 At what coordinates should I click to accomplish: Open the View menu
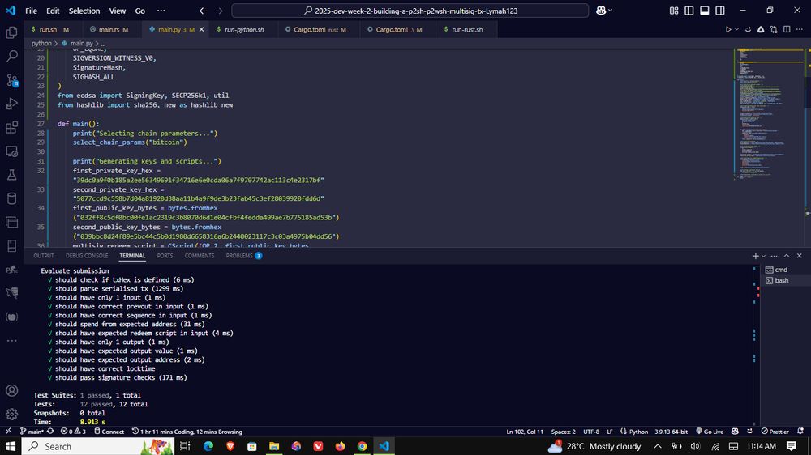[x=118, y=11]
